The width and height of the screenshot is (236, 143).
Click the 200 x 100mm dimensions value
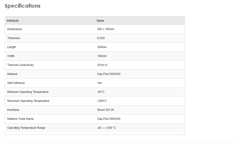coord(105,29)
